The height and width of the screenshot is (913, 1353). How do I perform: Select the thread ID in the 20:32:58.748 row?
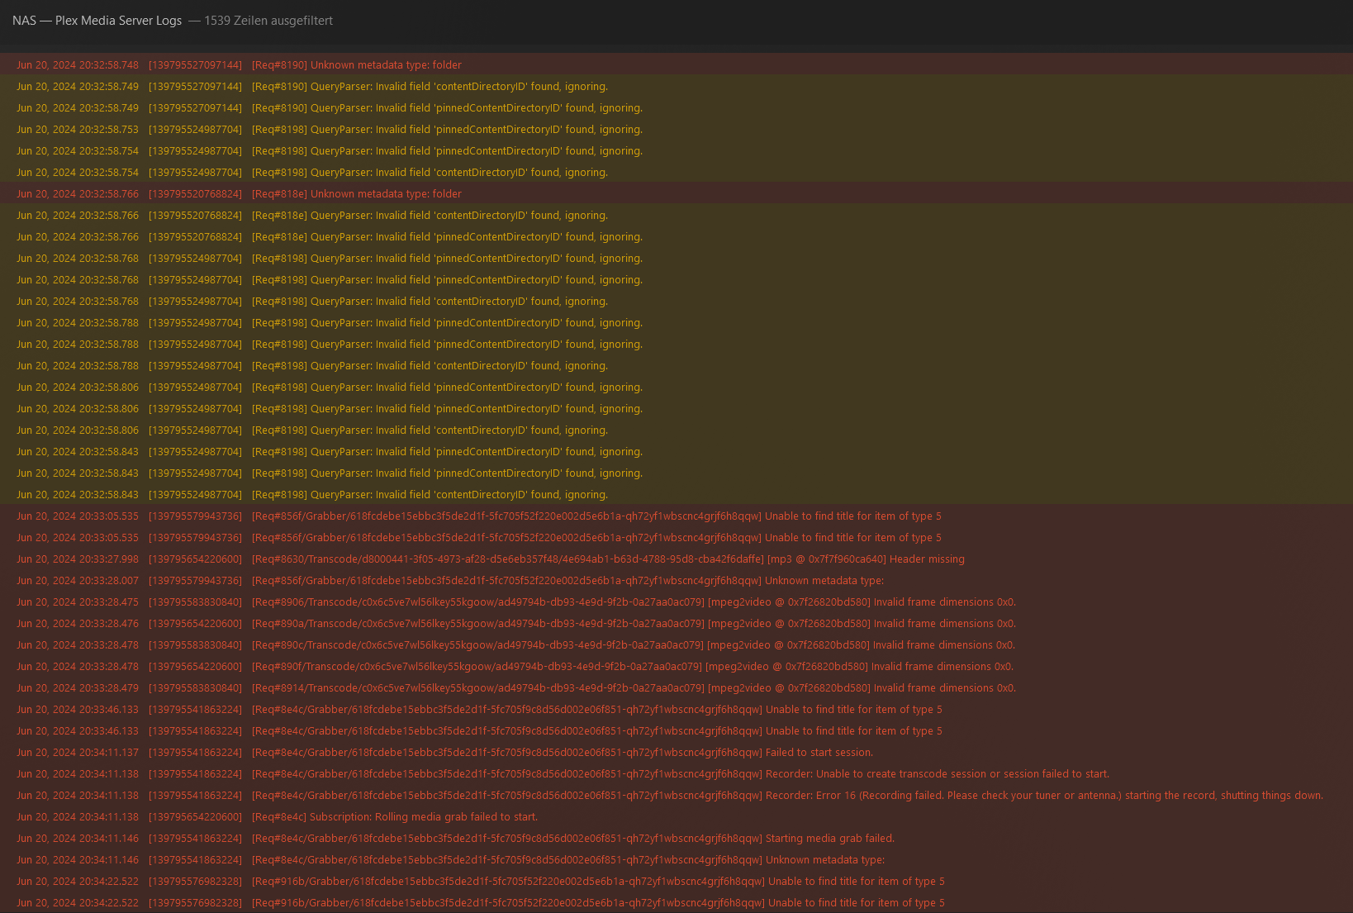pos(195,64)
